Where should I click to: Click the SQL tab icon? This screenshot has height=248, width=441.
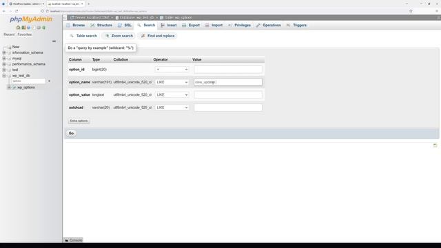tap(120, 25)
